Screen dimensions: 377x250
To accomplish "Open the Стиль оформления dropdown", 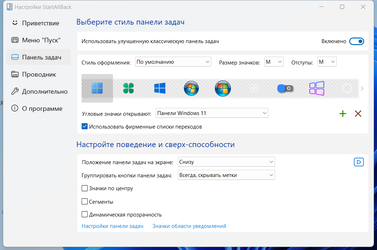I will [x=173, y=62].
